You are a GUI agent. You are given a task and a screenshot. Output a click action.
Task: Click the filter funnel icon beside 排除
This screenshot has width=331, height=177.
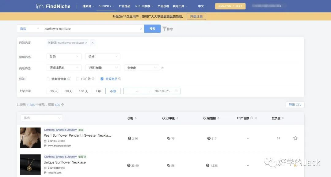(165, 29)
